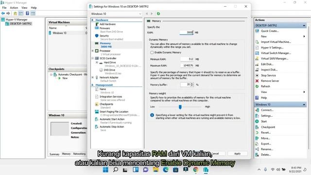Collapse DESKTOP-5497PI2 actions section

click(x=304, y=25)
